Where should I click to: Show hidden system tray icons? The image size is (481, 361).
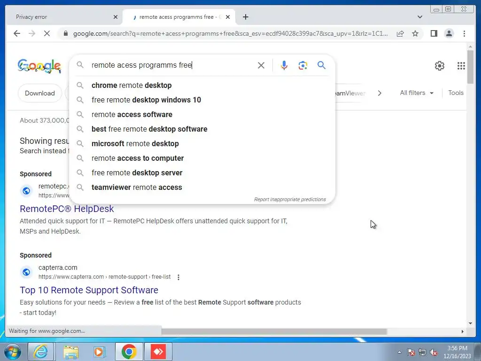click(x=399, y=352)
